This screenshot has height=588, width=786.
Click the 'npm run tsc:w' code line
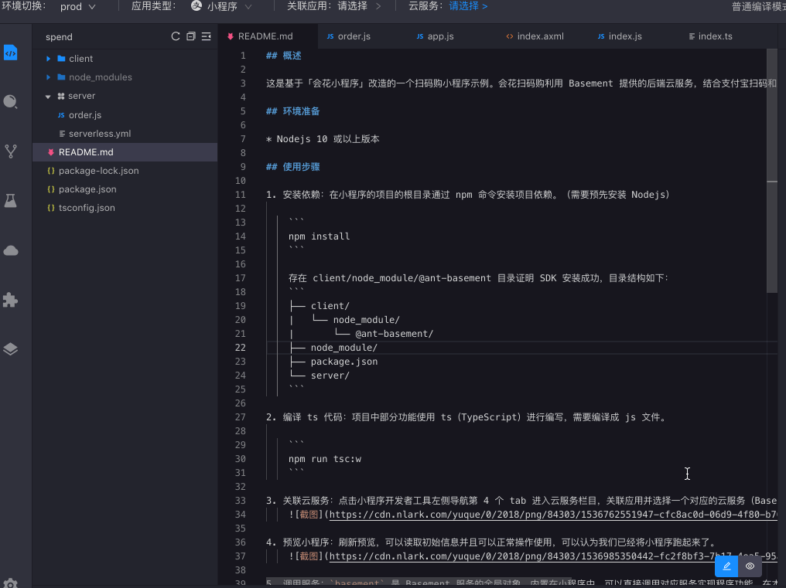point(325,459)
